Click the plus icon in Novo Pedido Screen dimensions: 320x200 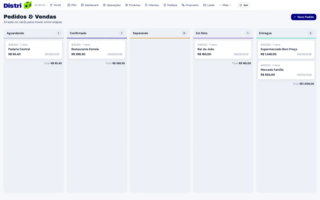[295, 17]
